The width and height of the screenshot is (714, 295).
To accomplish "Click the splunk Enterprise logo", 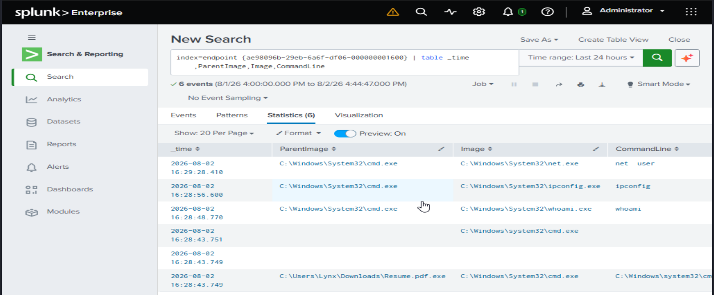I will 68,12.
